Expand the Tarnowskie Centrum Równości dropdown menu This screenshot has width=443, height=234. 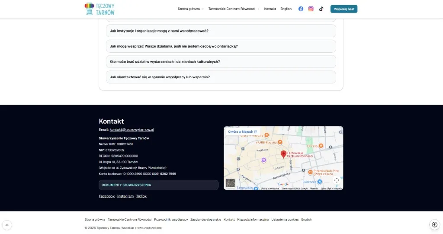234,9
